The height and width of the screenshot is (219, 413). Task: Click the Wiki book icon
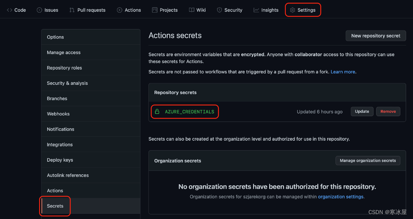191,10
